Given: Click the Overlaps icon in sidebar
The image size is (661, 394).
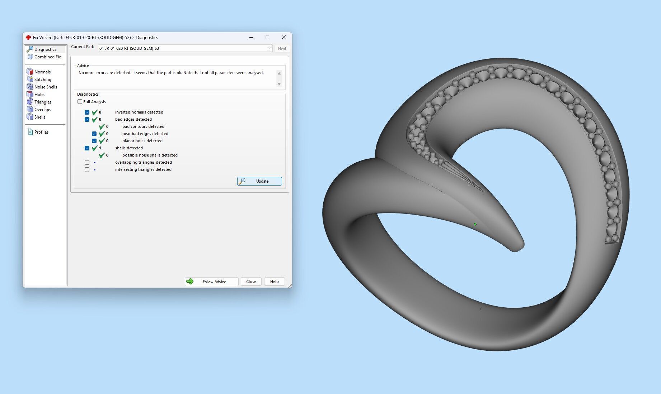Looking at the screenshot, I should 30,109.
